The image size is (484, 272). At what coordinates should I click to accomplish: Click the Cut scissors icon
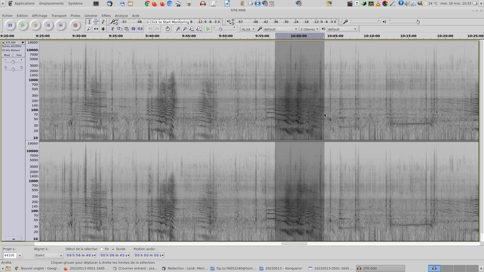[x=113, y=29]
